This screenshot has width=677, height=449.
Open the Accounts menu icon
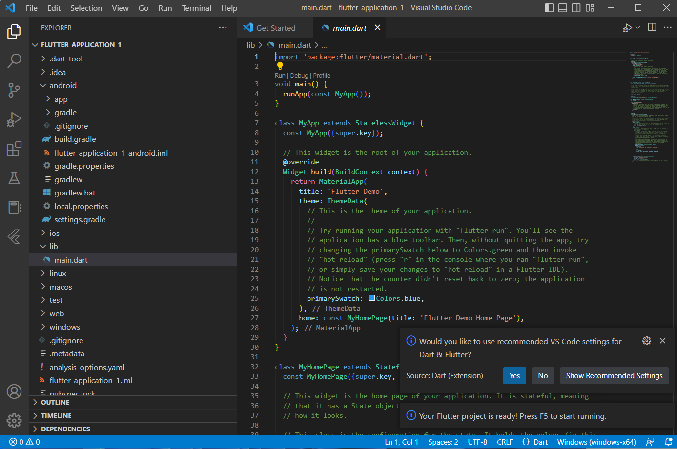pos(14,391)
